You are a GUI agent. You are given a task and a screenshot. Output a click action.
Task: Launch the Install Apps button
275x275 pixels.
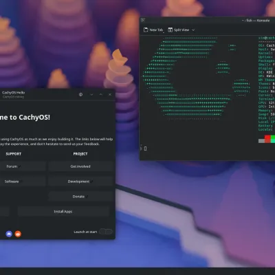tap(63, 212)
